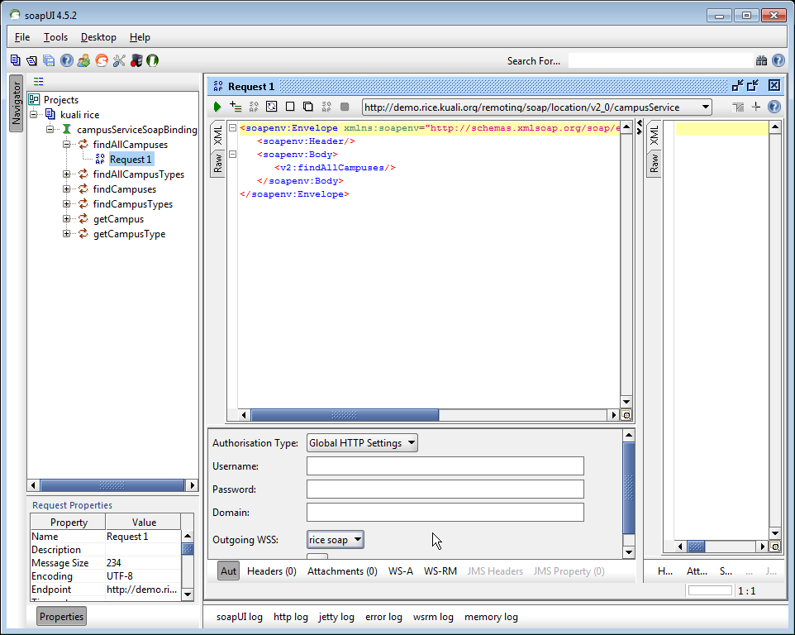
Task: Click the binoculars search icon
Action: click(x=761, y=60)
